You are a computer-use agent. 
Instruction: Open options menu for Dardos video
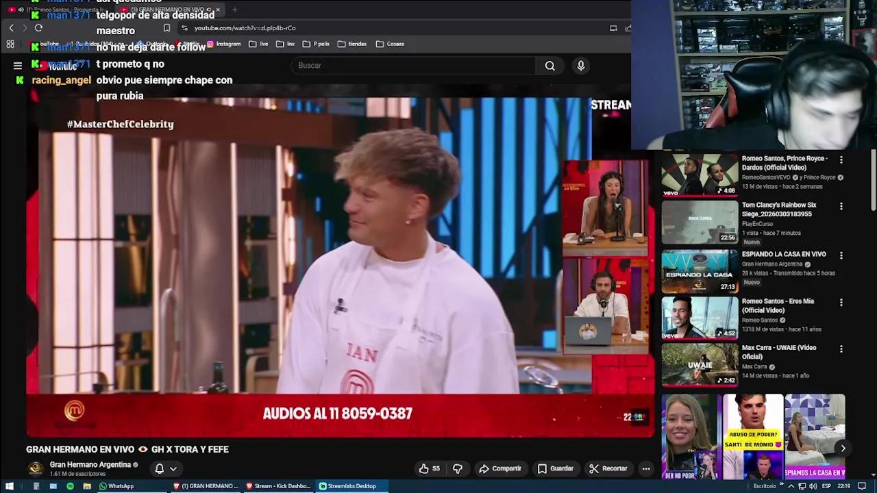[x=841, y=160]
